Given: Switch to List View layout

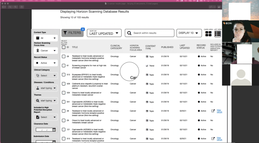Looking at the screenshot, I should pyautogui.click(x=218, y=34).
